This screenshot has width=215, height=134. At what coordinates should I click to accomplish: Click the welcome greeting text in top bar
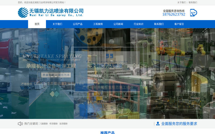42,2
